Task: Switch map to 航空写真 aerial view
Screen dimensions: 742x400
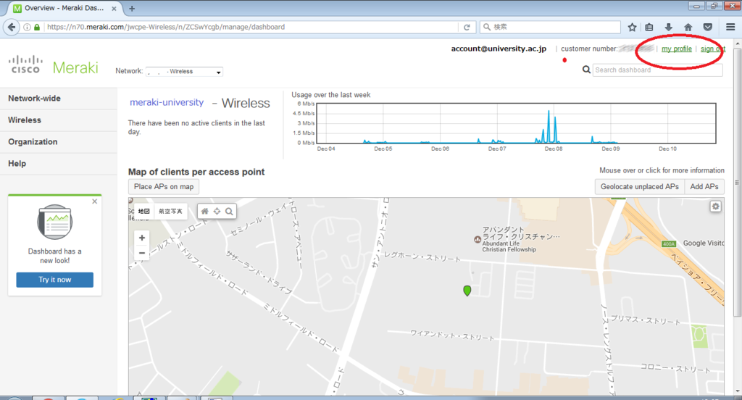Action: 170,211
